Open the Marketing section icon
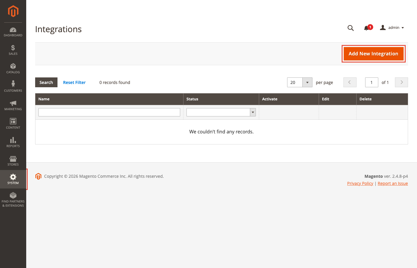 pos(13,105)
